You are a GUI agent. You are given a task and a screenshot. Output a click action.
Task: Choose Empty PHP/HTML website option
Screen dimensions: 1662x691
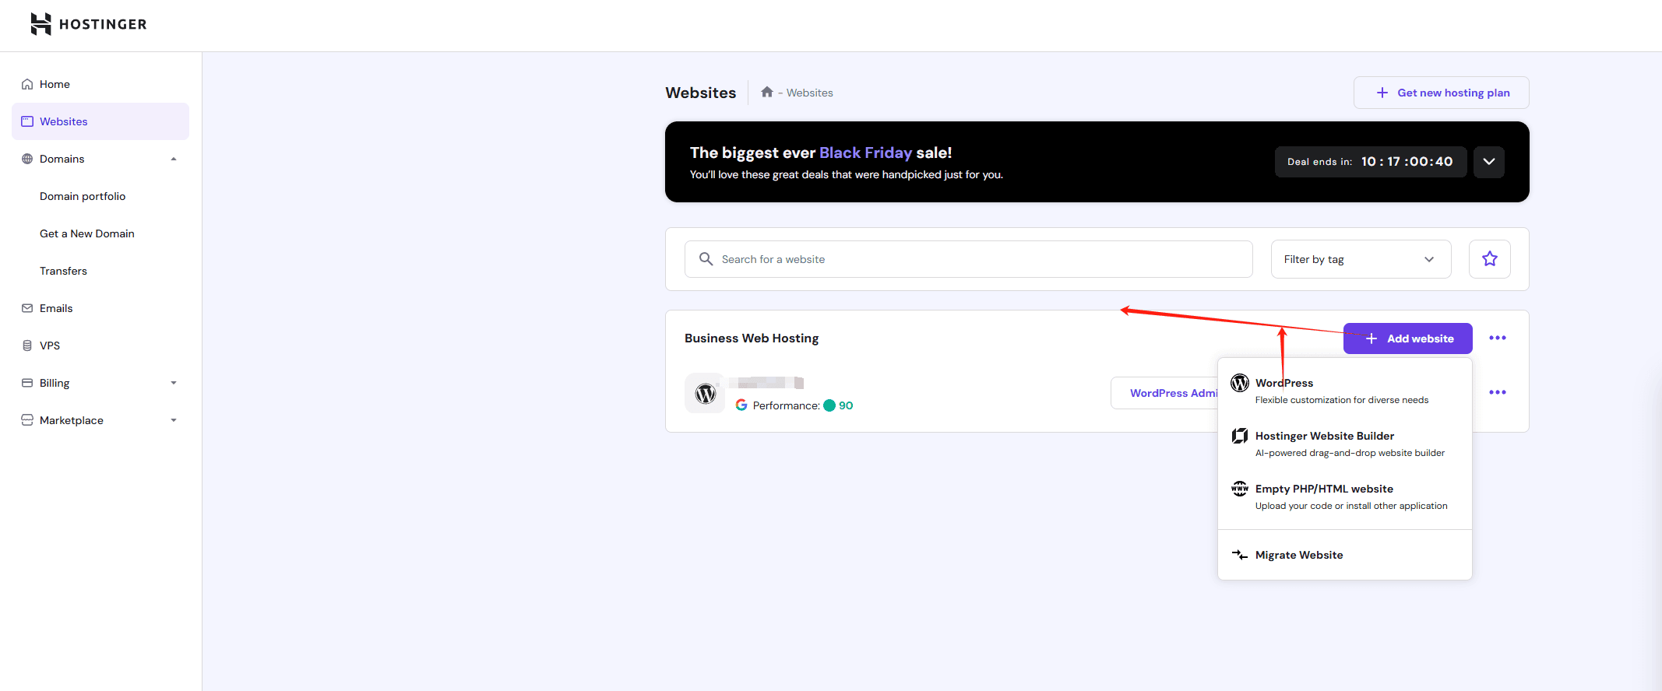click(x=1345, y=496)
